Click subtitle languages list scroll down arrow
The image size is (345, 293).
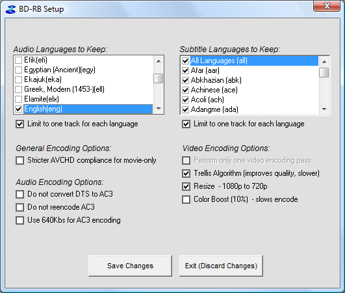(324, 109)
